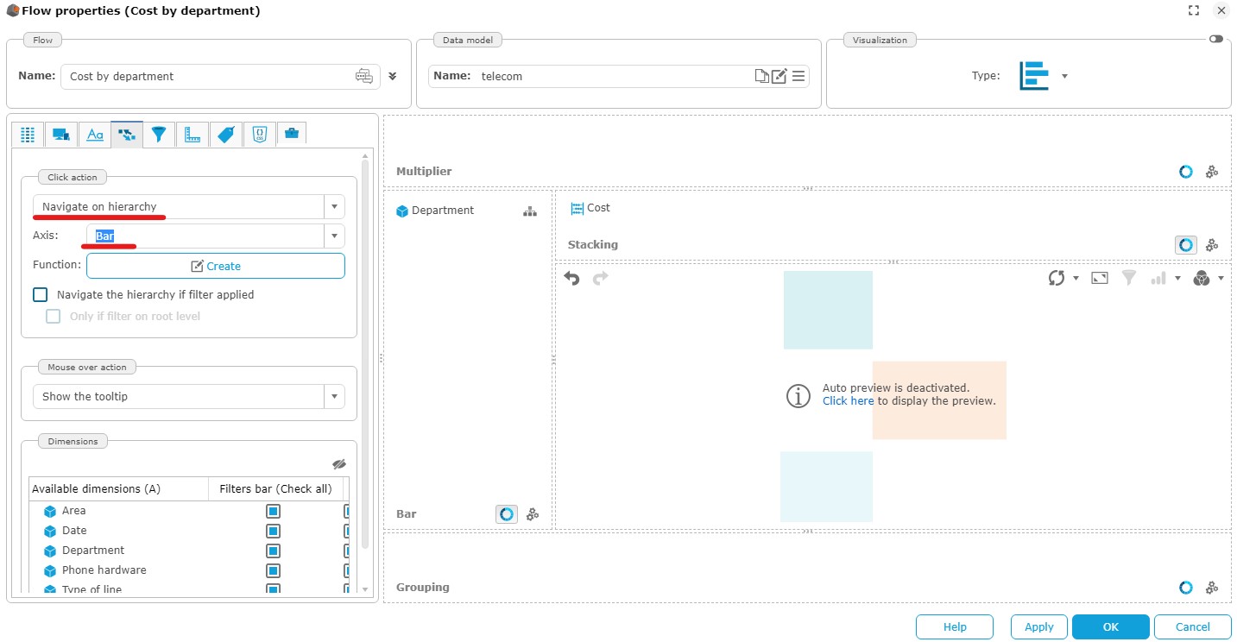Switch to the grid data tab
This screenshot has width=1237, height=642.
[x=28, y=134]
